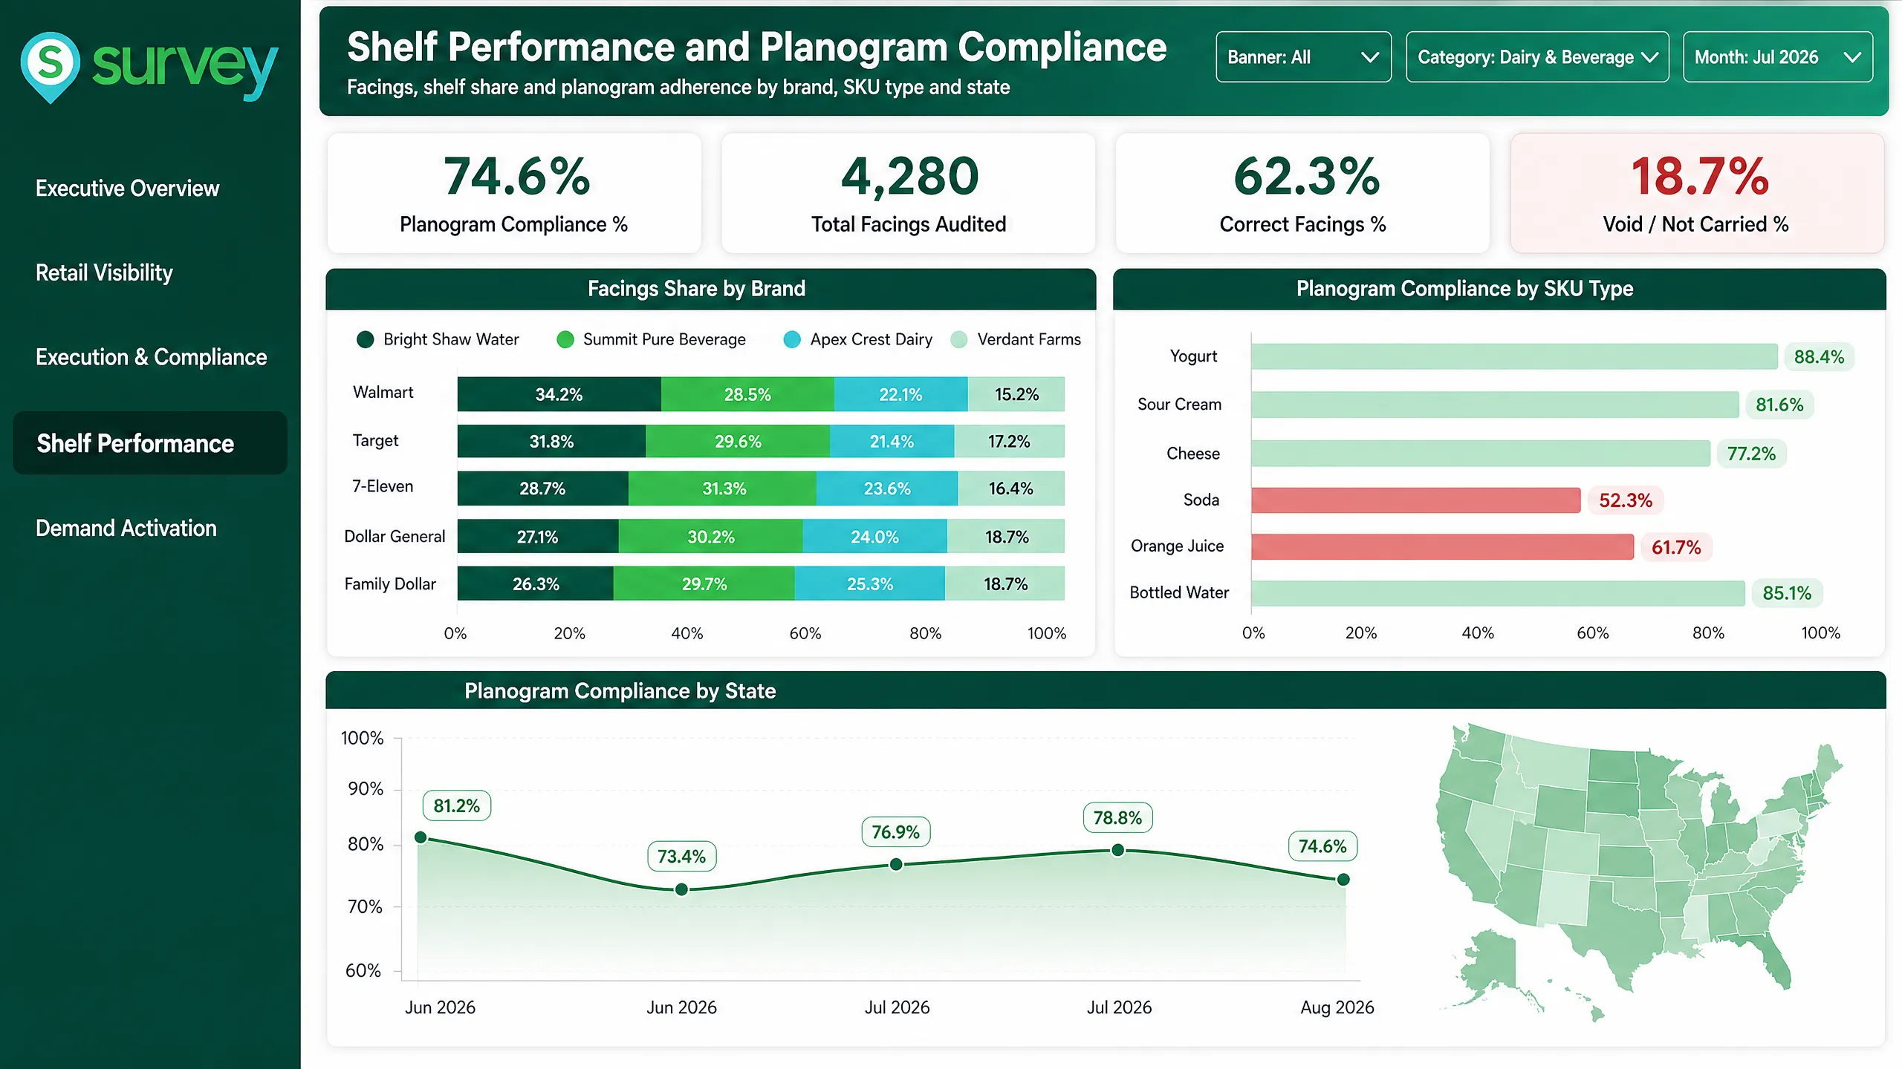Click 7-Eleven 31.3% bar segment
Screen dimensions: 1902x1069
[722, 488]
